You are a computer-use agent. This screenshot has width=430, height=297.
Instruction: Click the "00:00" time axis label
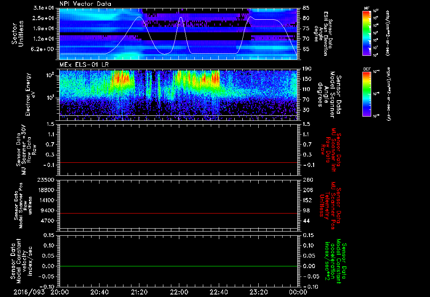point(298,292)
